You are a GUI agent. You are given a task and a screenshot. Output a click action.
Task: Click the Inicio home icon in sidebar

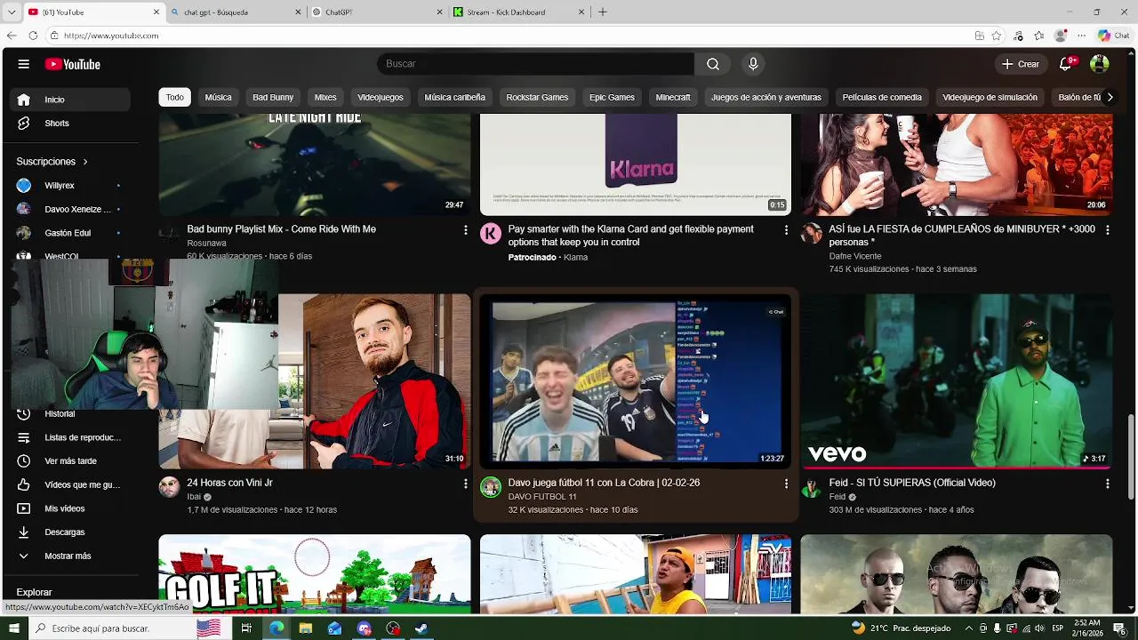24,100
